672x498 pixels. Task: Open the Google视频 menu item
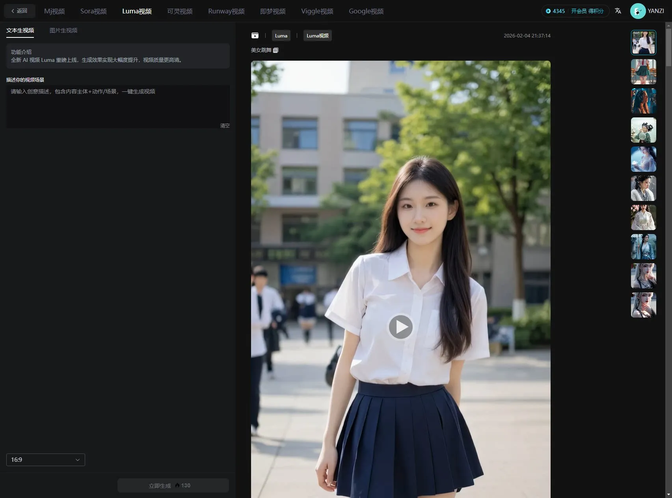[366, 11]
